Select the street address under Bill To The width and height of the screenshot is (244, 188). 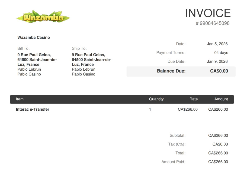(x=34, y=55)
